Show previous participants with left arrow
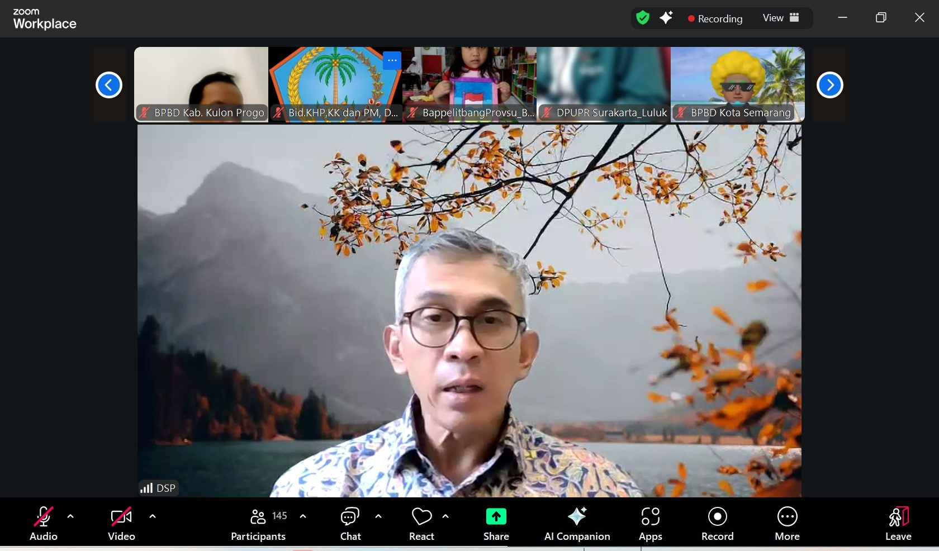 pyautogui.click(x=109, y=85)
